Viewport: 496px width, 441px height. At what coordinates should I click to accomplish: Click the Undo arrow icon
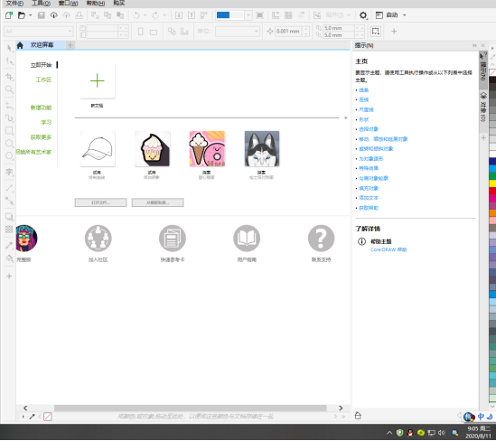[x=136, y=15]
